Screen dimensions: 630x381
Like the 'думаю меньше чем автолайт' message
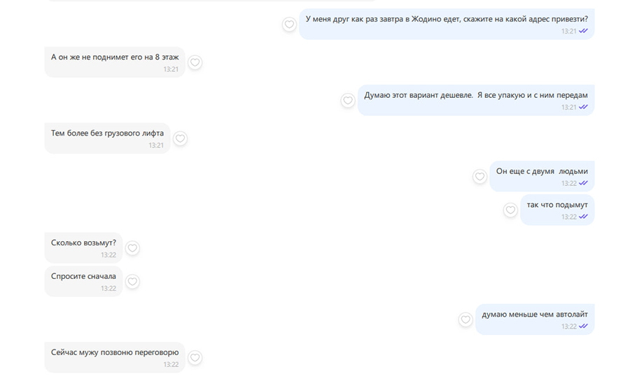(465, 319)
